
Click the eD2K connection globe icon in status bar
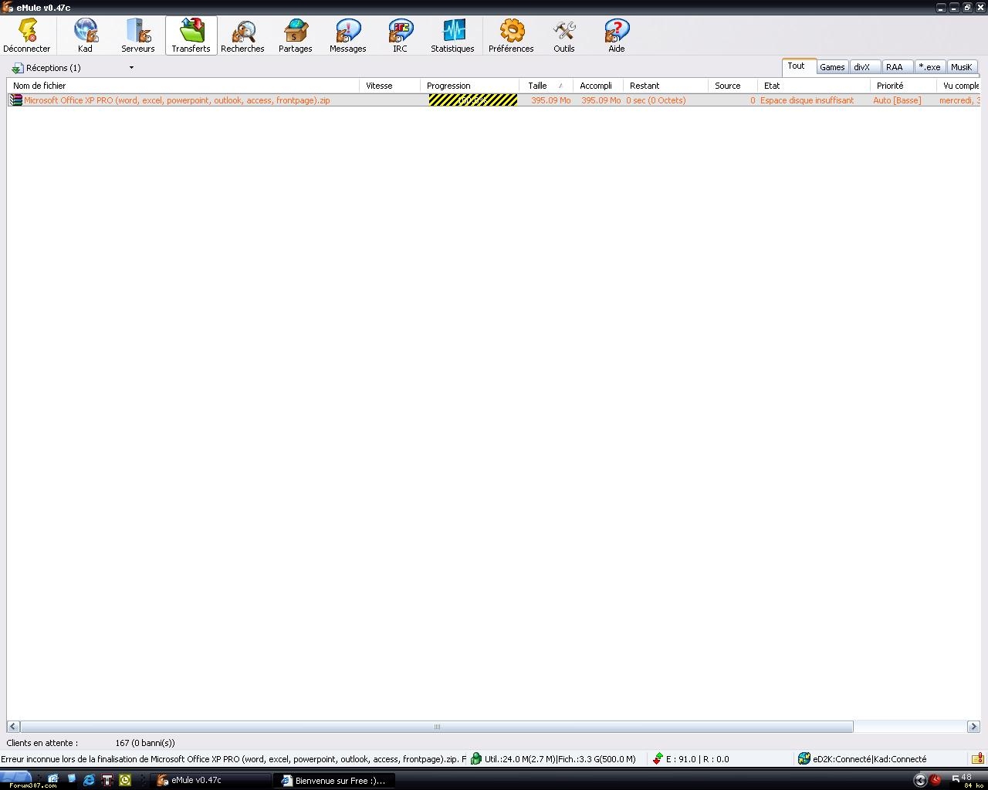(804, 759)
